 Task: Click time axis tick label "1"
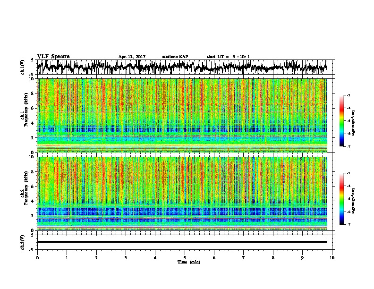67,258
